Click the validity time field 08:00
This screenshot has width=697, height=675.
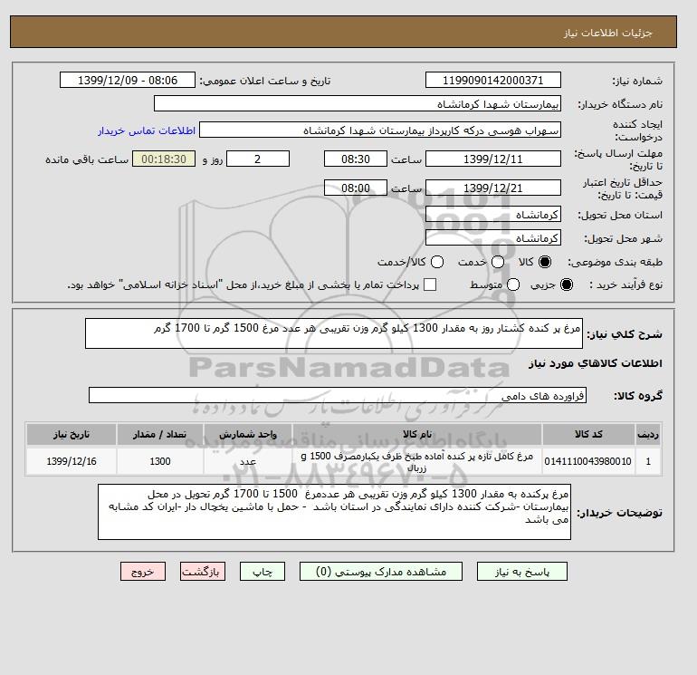pos(356,188)
